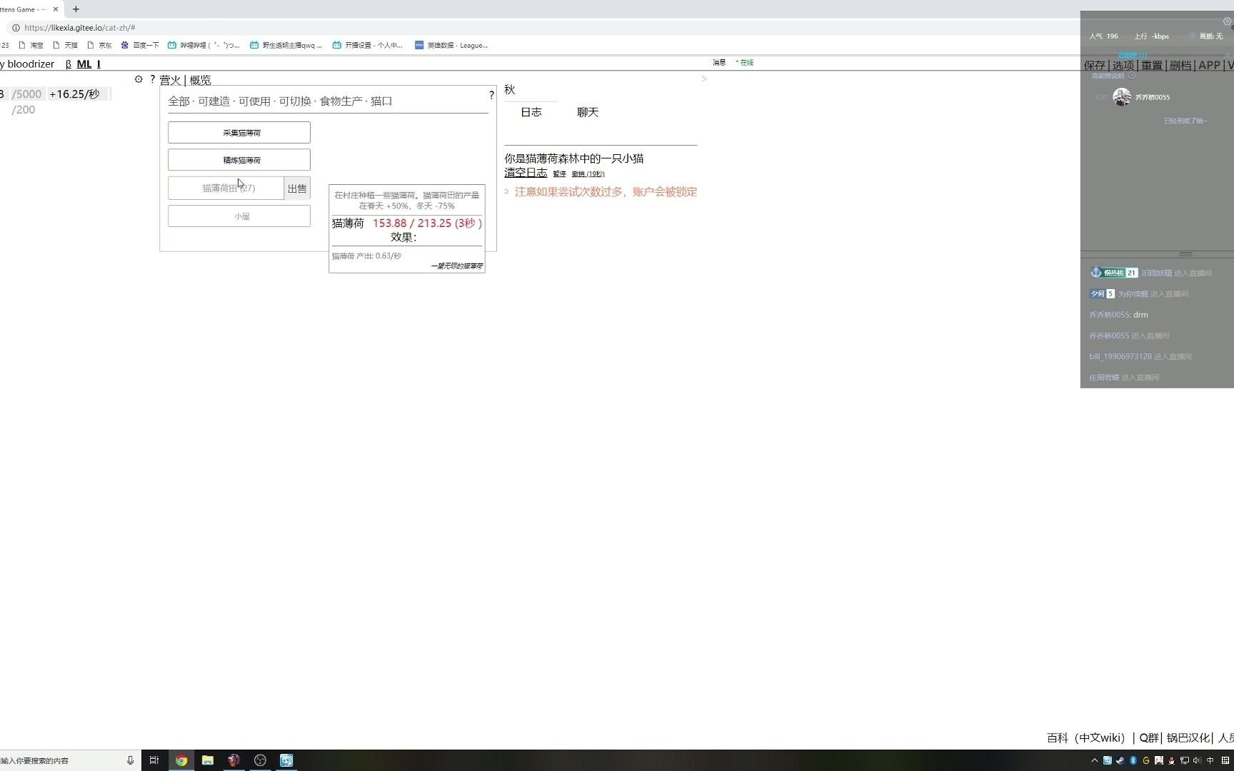The height and width of the screenshot is (771, 1234).
Task: Click the 暂停 pause link
Action: (559, 173)
